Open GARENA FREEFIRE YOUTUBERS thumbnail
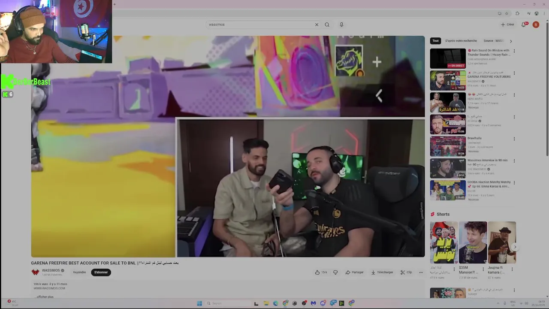This screenshot has width=549, height=309. click(448, 80)
